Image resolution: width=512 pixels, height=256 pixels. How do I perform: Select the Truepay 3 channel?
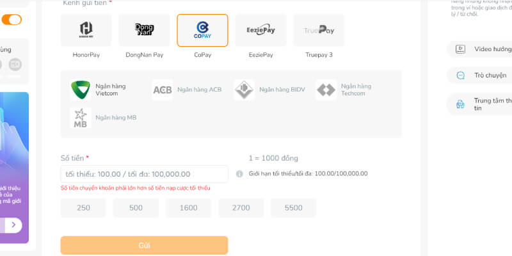319,30
